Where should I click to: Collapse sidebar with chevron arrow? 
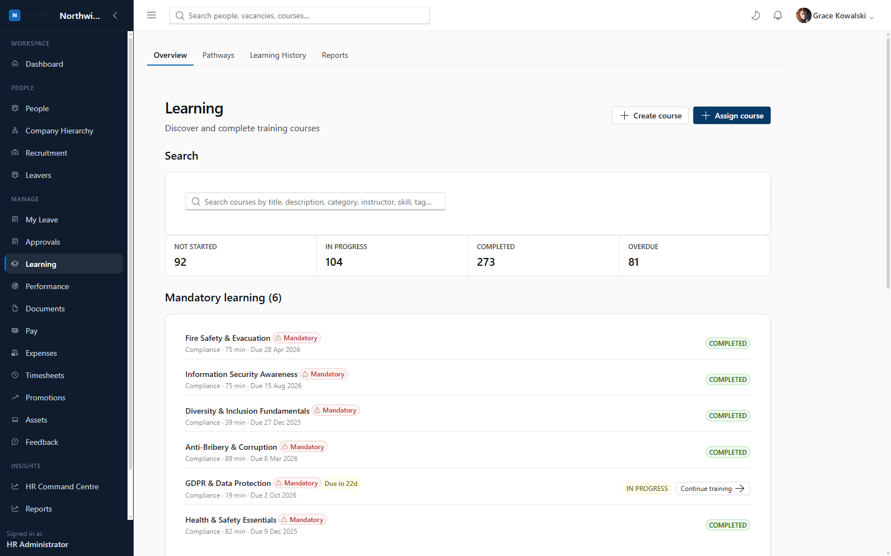click(115, 16)
